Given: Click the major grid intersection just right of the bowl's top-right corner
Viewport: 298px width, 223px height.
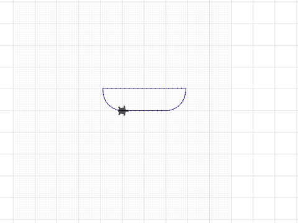Looking at the screenshot, I should pos(187,89).
